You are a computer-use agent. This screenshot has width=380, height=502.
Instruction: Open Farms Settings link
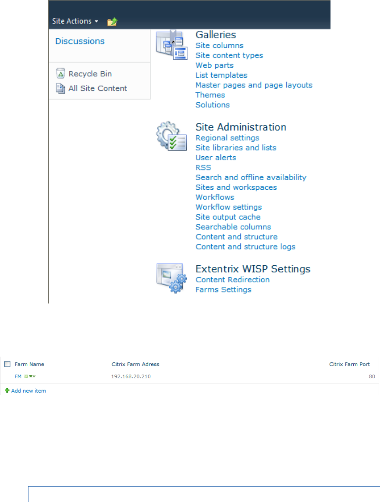223,289
